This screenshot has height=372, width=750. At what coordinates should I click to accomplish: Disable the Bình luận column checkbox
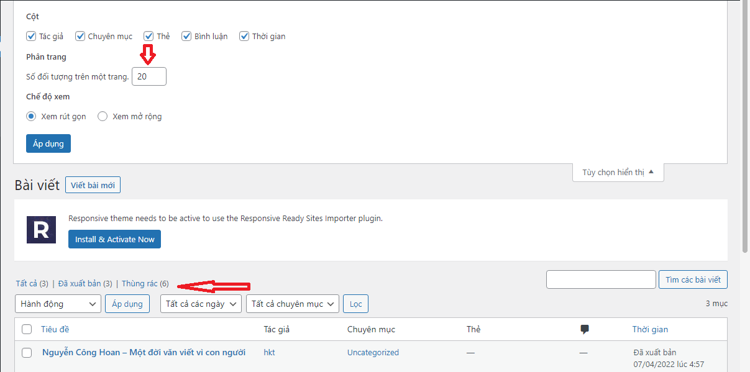coord(186,36)
